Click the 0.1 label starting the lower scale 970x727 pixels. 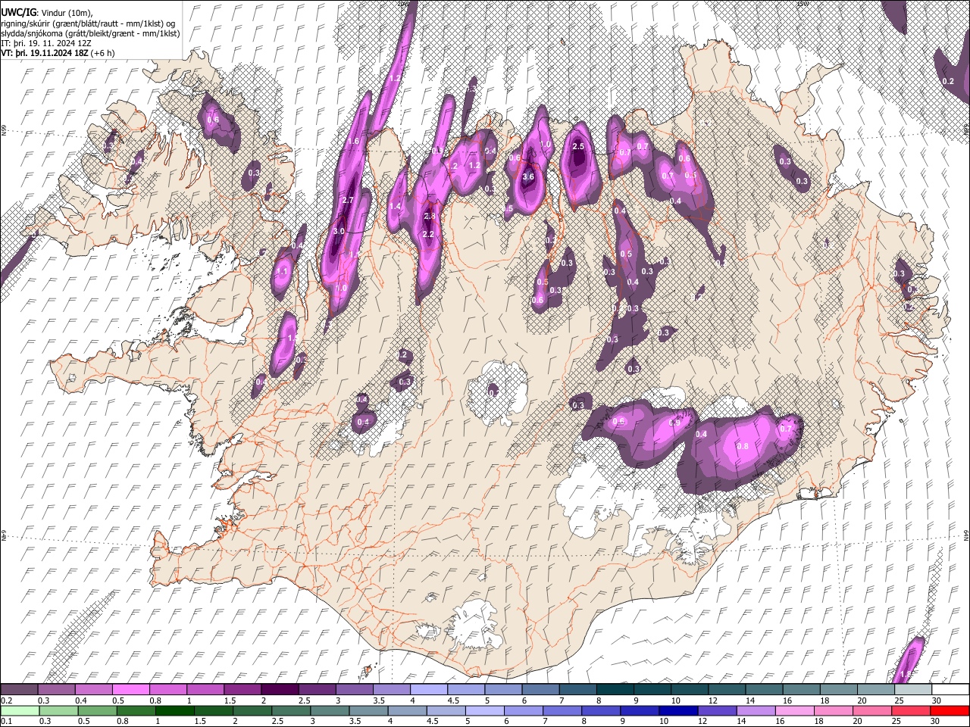pos(6,721)
